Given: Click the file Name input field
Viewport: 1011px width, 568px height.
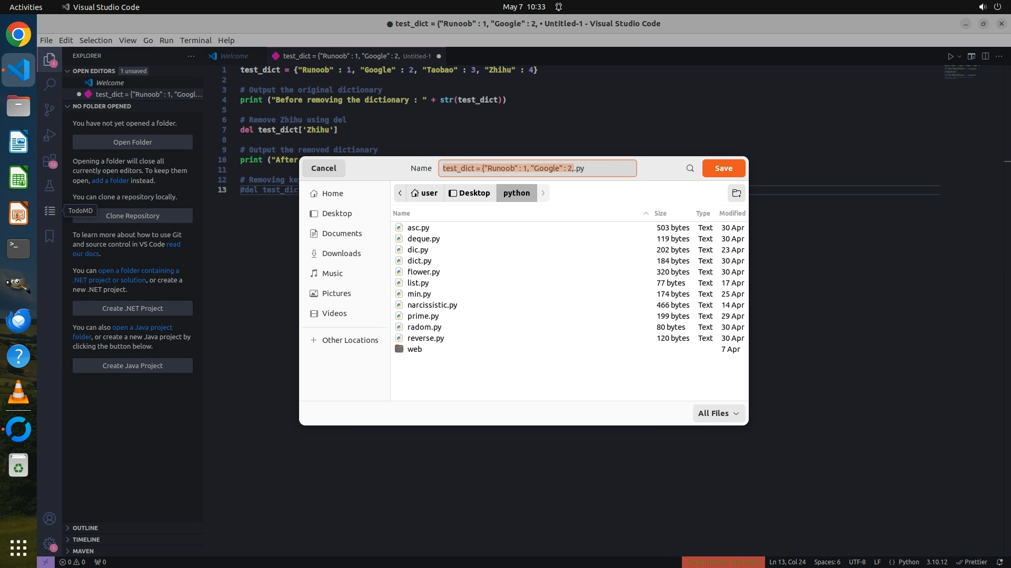Looking at the screenshot, I should [x=537, y=168].
